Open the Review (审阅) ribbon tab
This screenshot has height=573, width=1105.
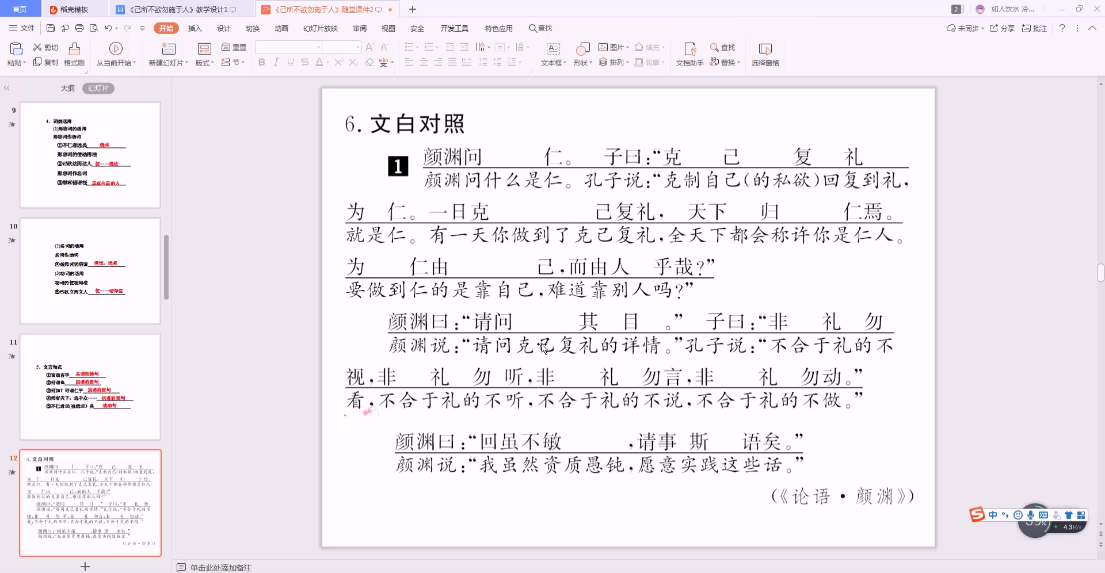(360, 28)
